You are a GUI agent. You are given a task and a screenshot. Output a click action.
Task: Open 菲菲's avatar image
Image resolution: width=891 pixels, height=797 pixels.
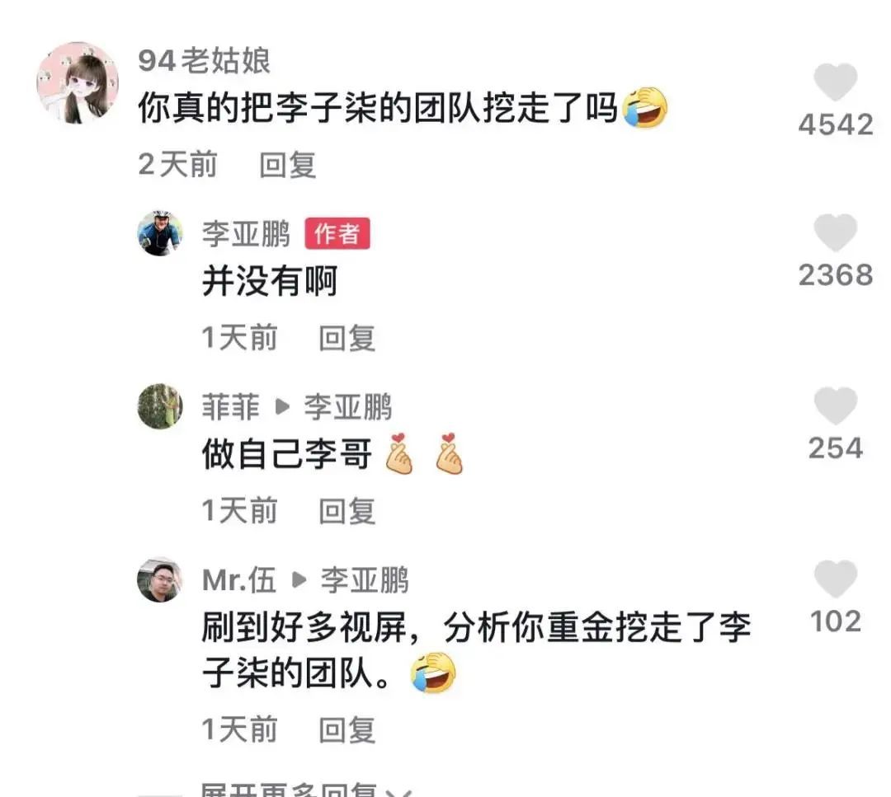(160, 406)
